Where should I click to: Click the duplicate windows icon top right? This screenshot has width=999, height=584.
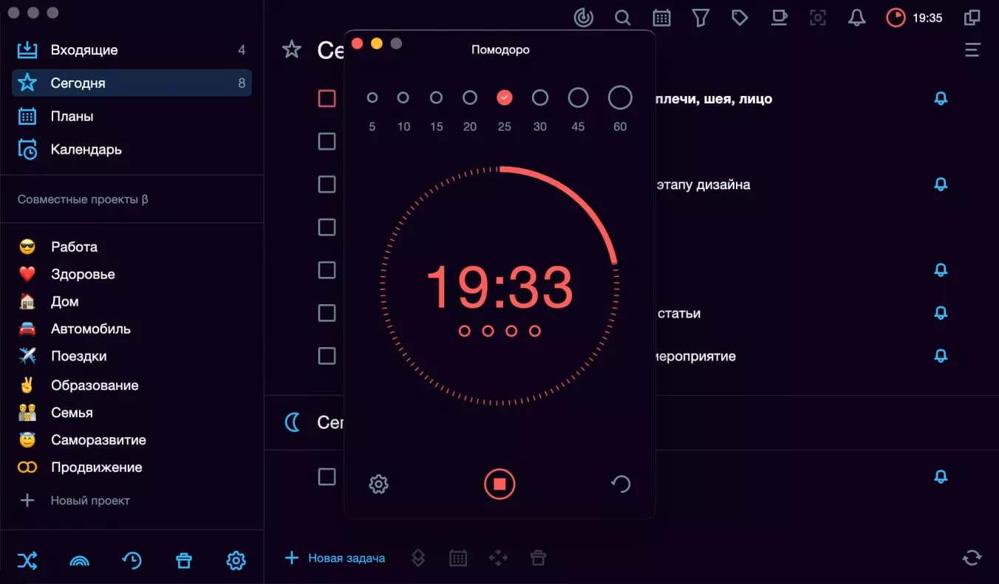pyautogui.click(x=972, y=18)
